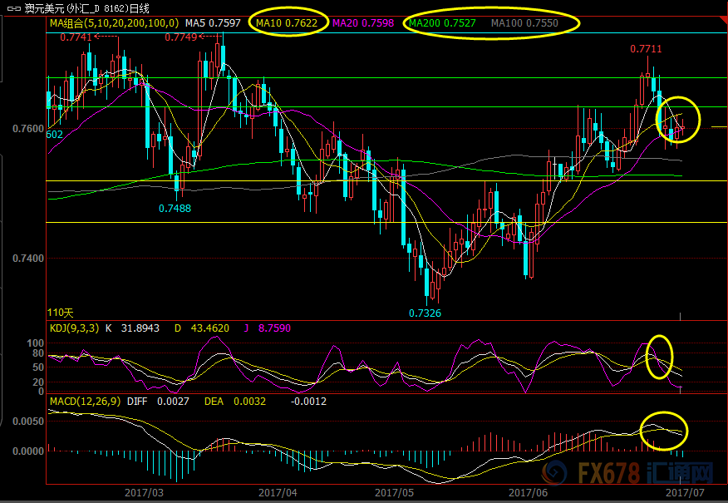Click the yellow circle on the KDJ lines
Screen dimensions: 728x503
point(659,356)
